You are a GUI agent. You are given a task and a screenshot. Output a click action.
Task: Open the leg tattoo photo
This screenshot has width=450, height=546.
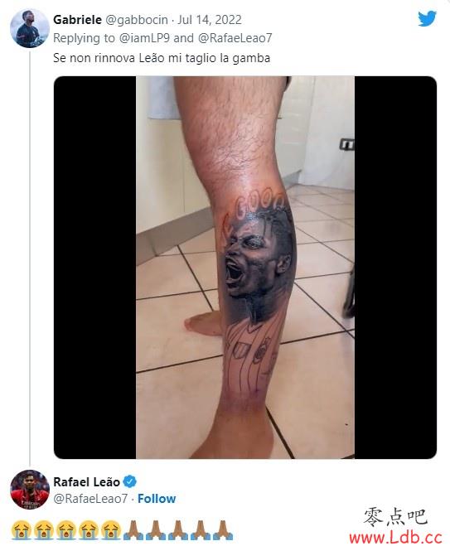coord(245,268)
